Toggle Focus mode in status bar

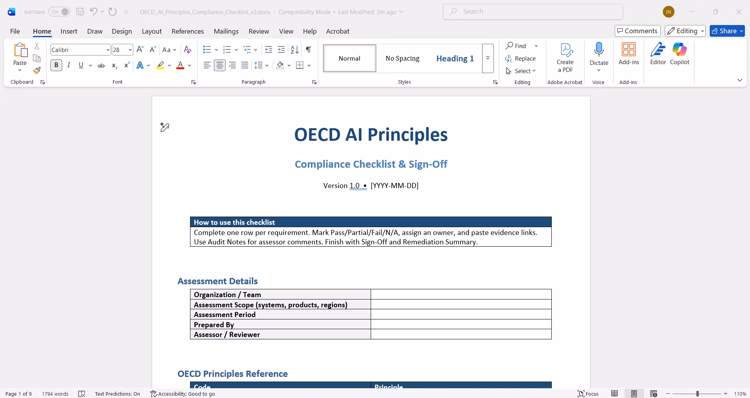pos(589,394)
